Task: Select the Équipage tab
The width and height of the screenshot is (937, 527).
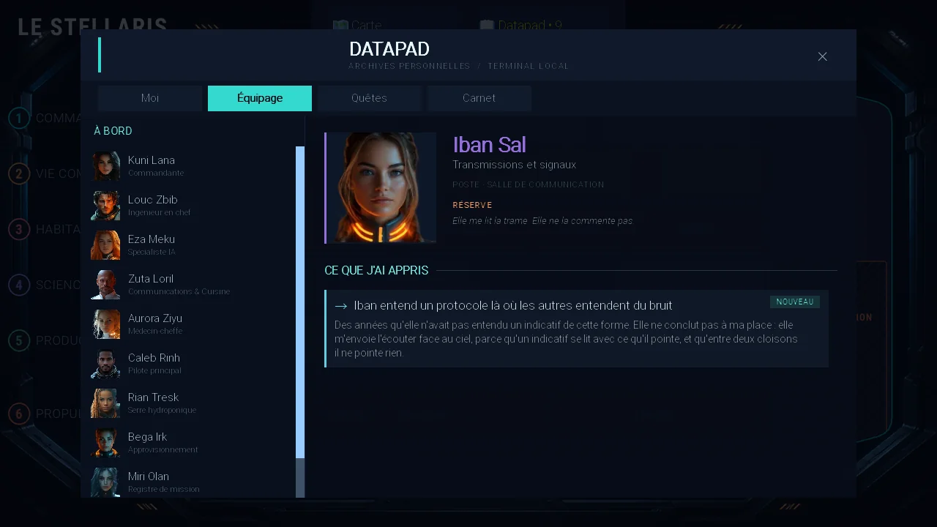Action: click(260, 98)
